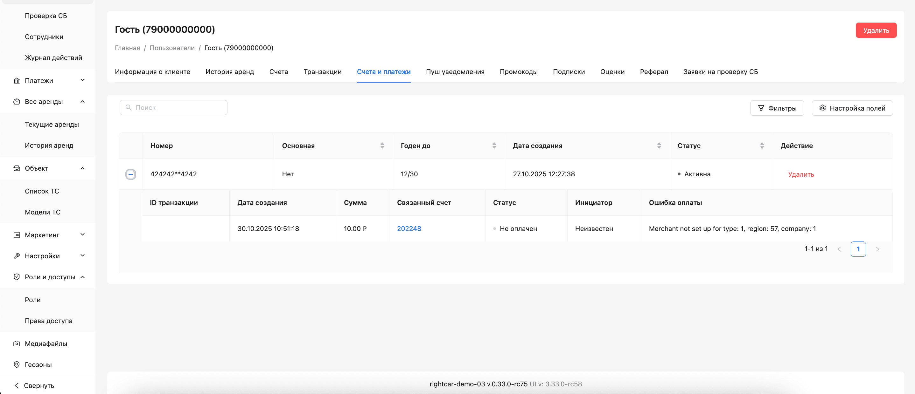Expand the Маркетинг menu chevron
Viewport: 915px width, 394px height.
[82, 234]
